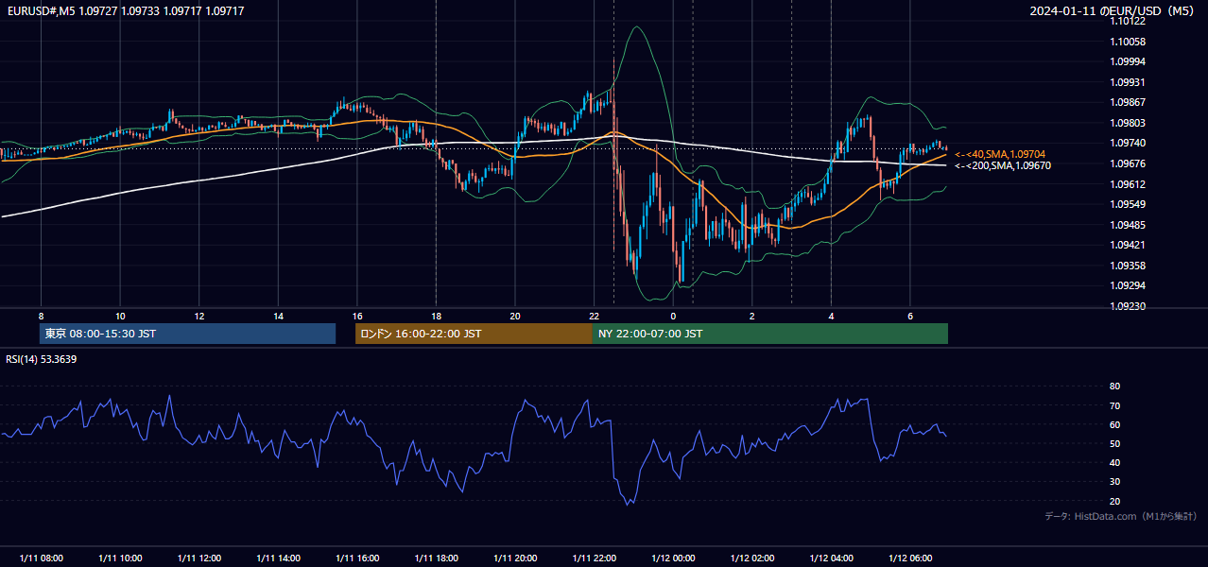Image resolution: width=1208 pixels, height=567 pixels.
Task: Click RSI axis level 30
Action: click(x=1114, y=482)
